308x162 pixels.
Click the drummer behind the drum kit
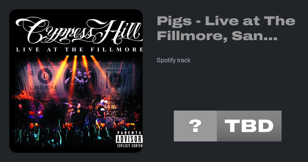pos(104,100)
